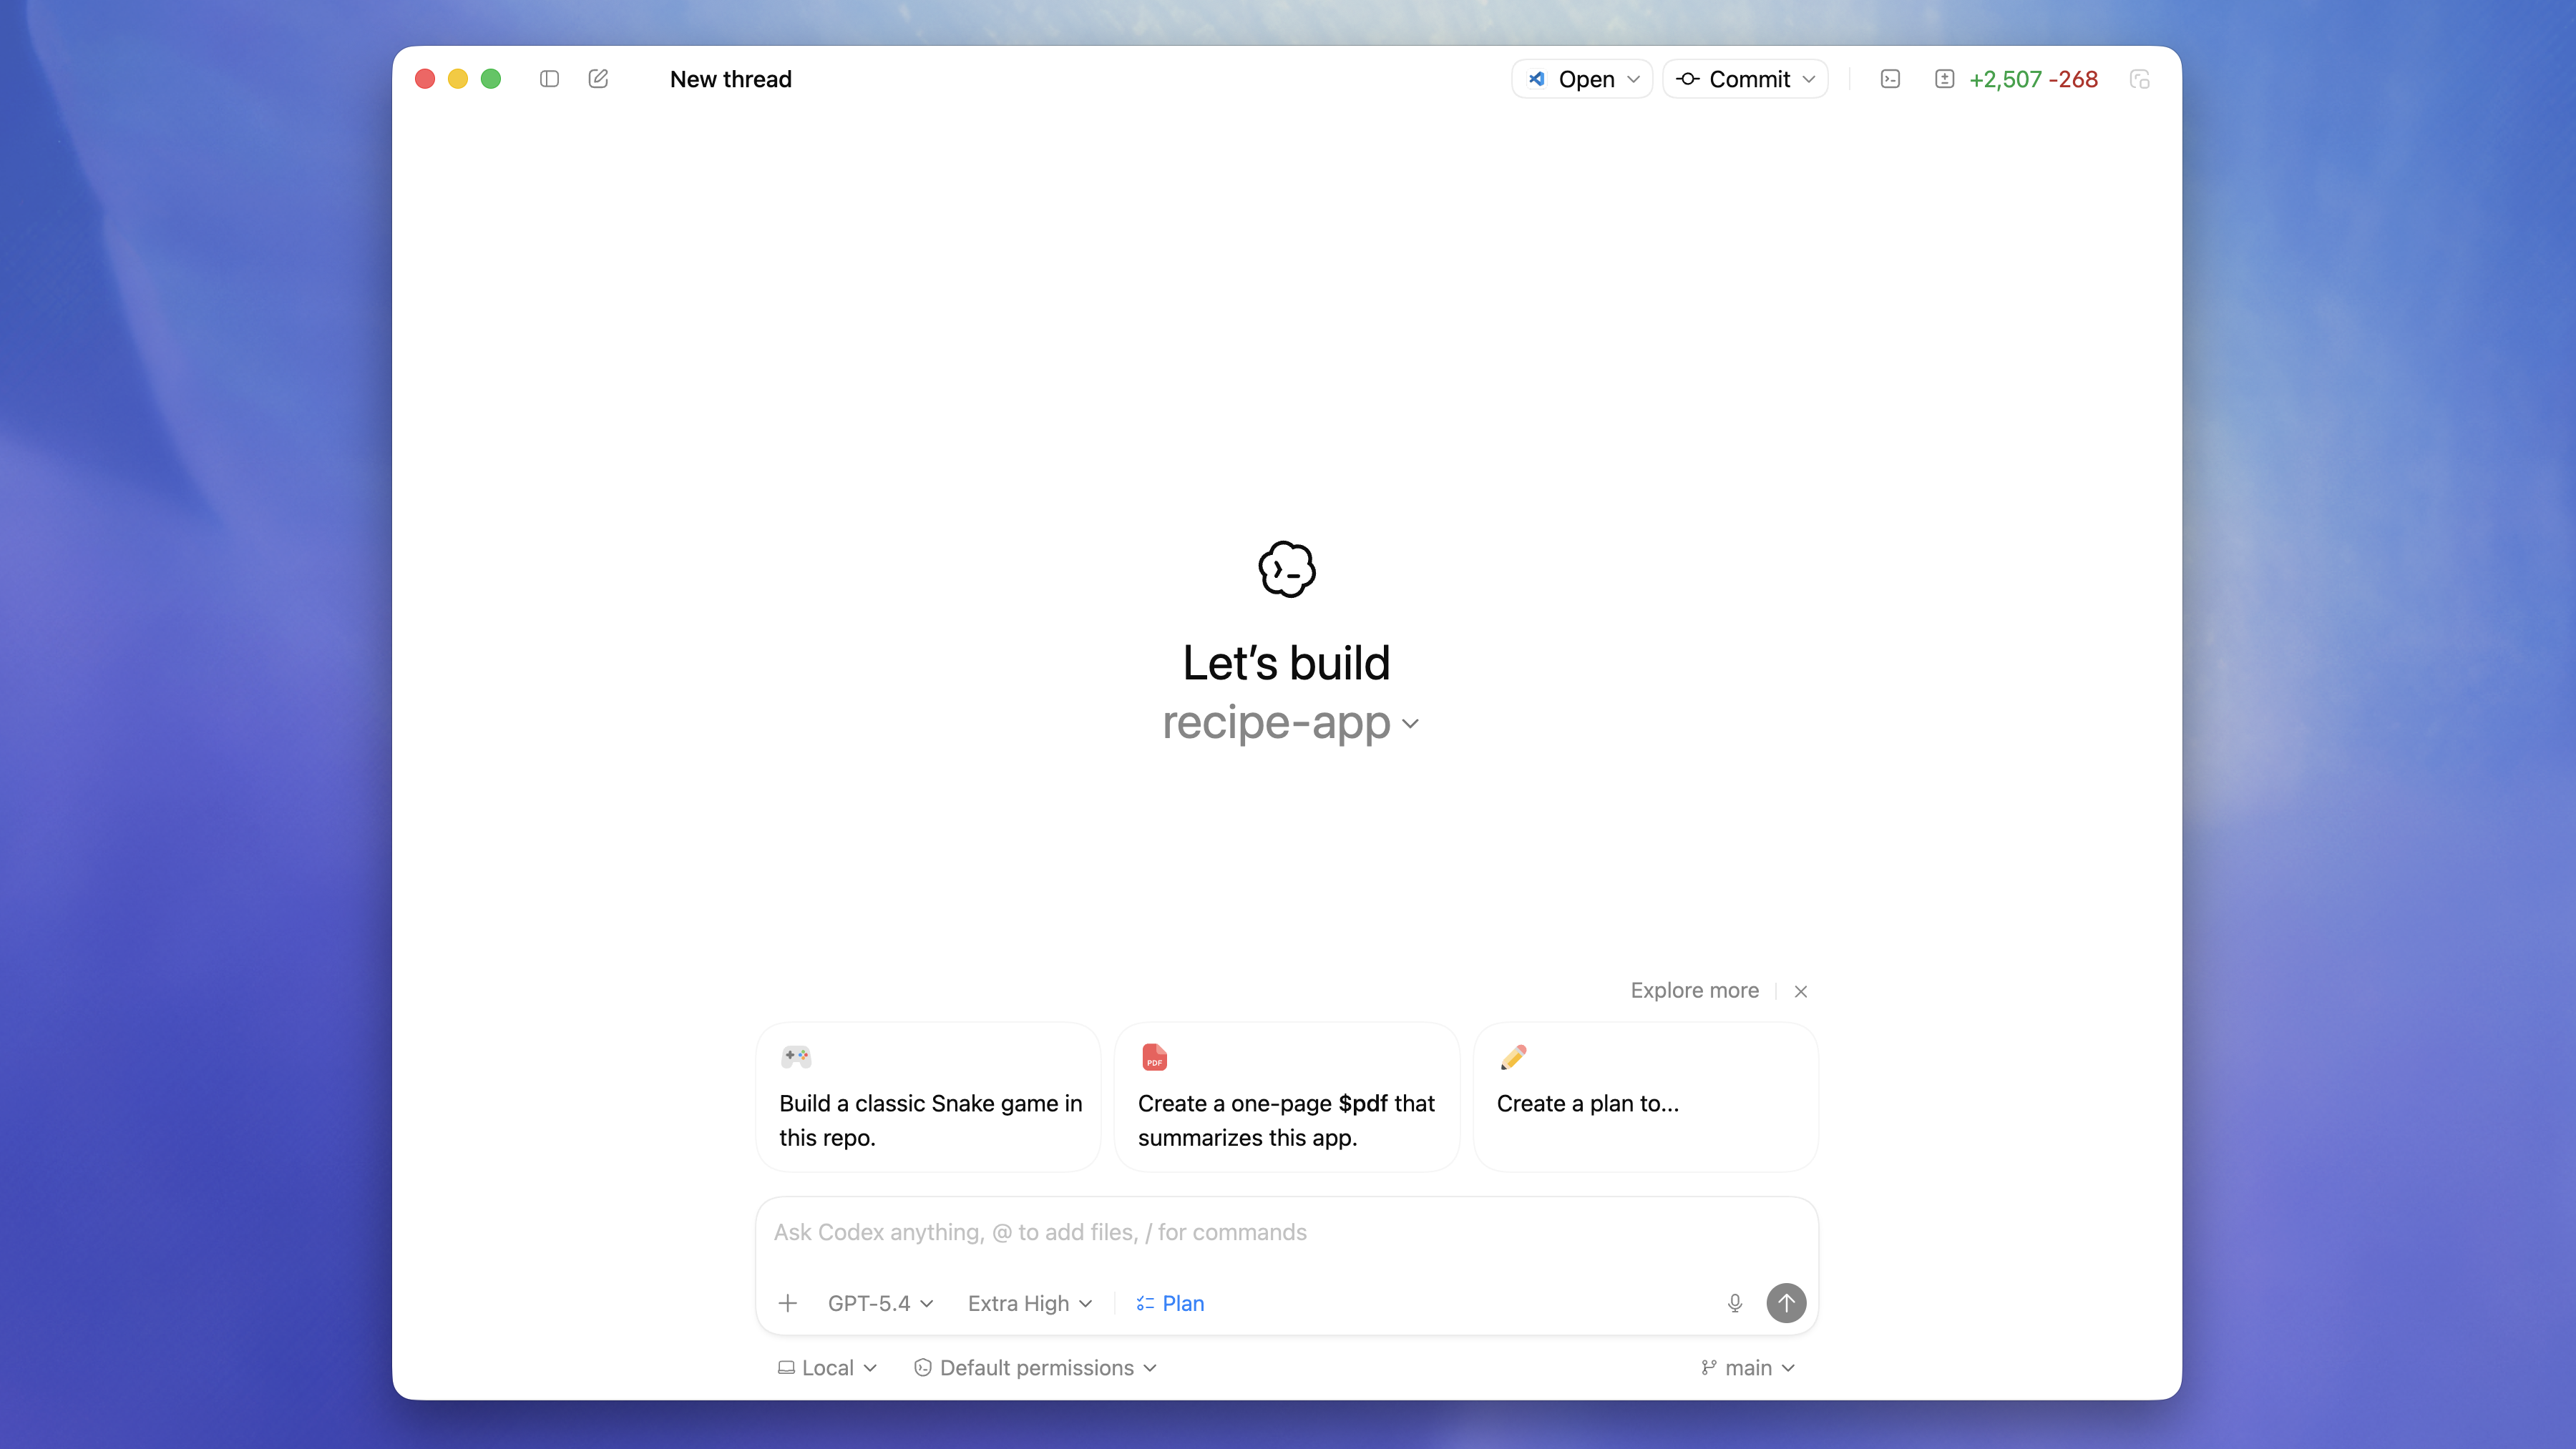Click the green maximize traffic light
2576x1449 pixels.
pos(491,79)
